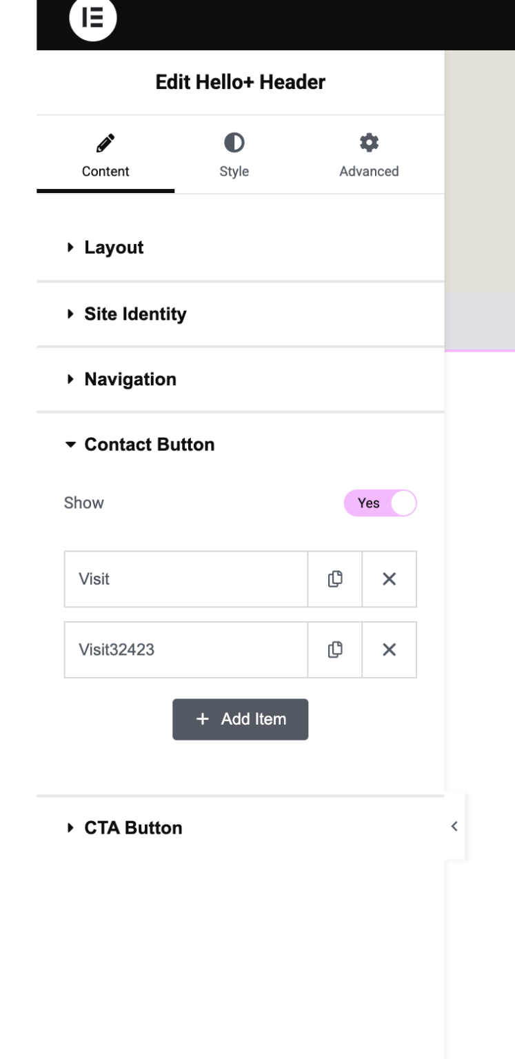515x1059 pixels.
Task: Collapse the editor panel with the arrow handle
Action: 454,825
